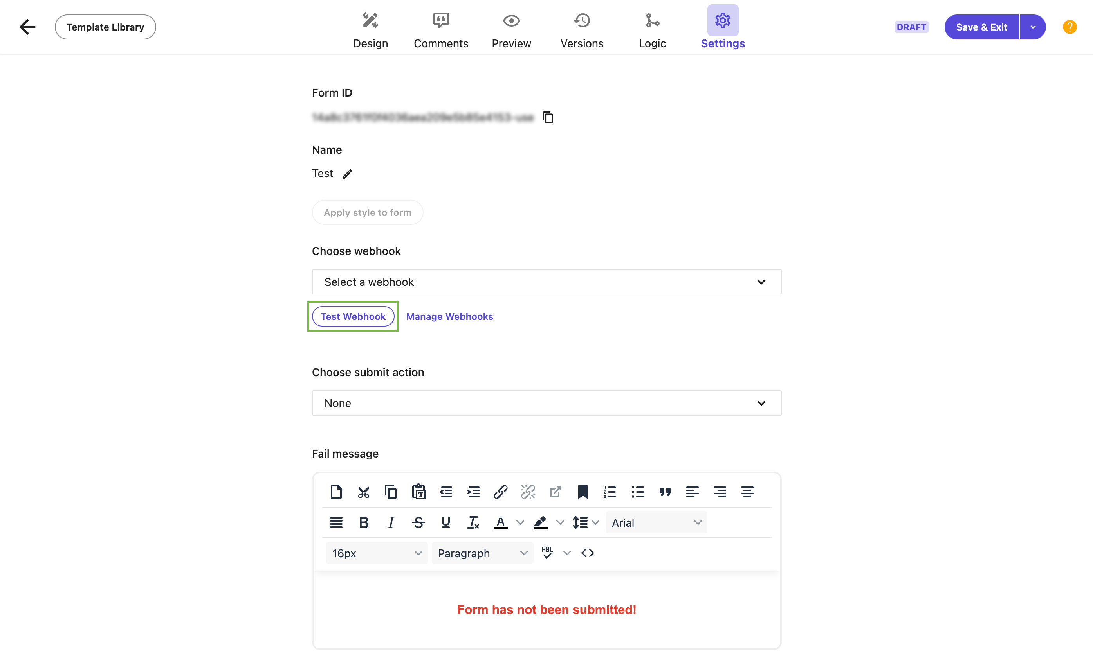Apply the text color A button
The height and width of the screenshot is (664, 1093).
click(501, 522)
